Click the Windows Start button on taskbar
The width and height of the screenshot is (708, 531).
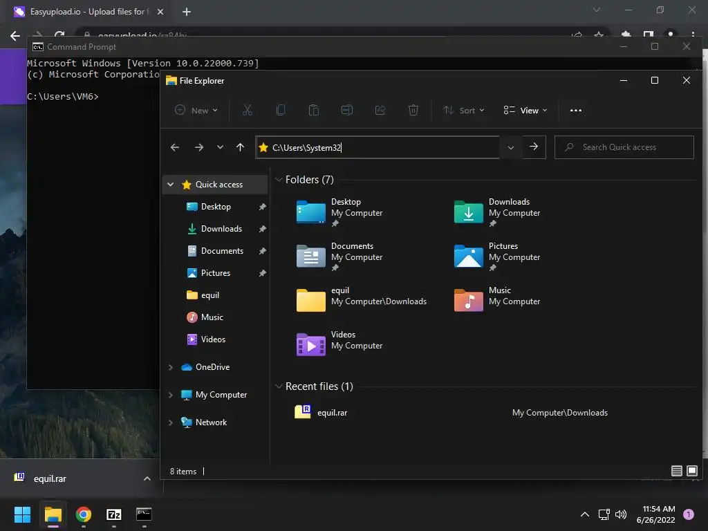coord(22,514)
